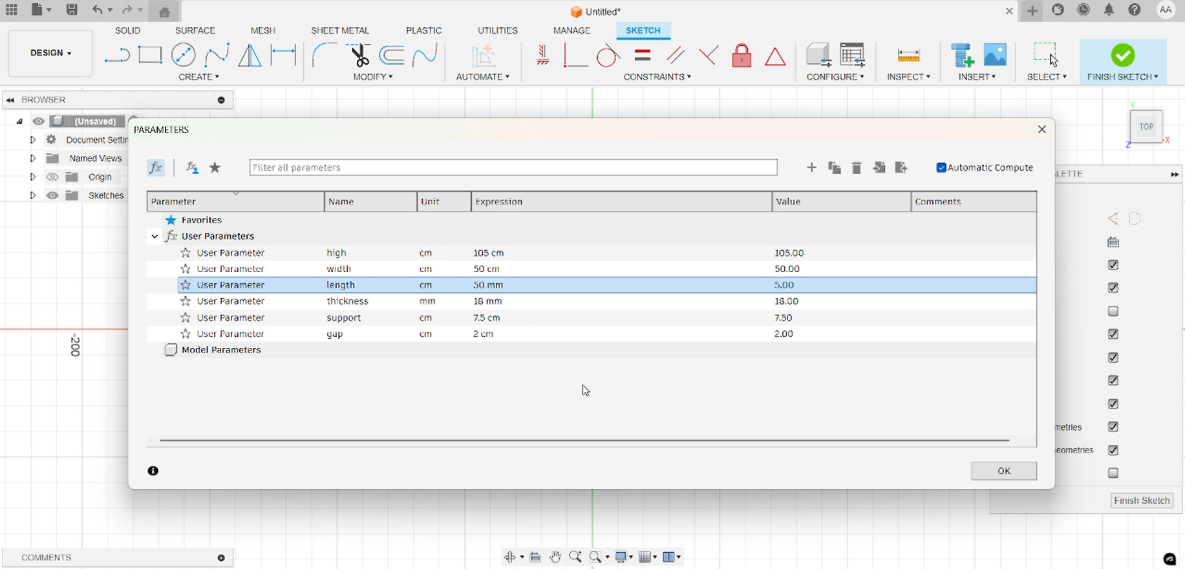Viewport: 1185px width, 569px height.
Task: Click the Parameters dialog horizontal scrollbar
Action: [584, 440]
